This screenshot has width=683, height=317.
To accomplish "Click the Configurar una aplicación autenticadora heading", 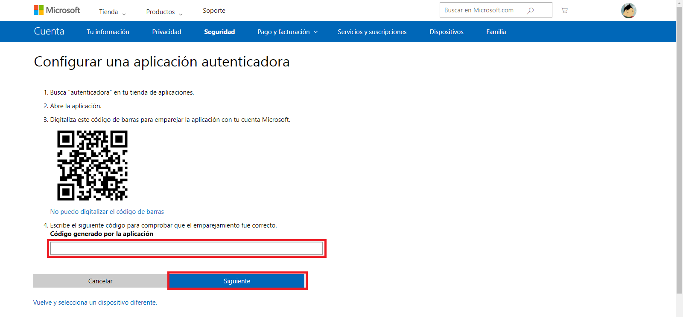I will coord(162,62).
